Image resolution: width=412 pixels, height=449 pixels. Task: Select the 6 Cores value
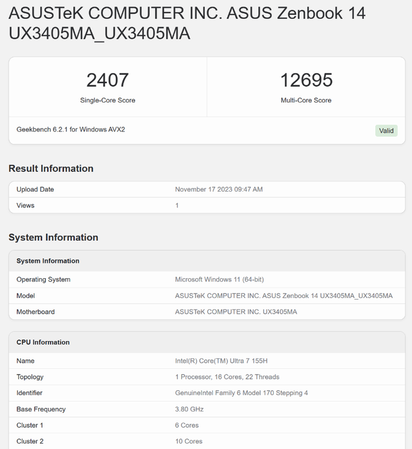coord(187,425)
